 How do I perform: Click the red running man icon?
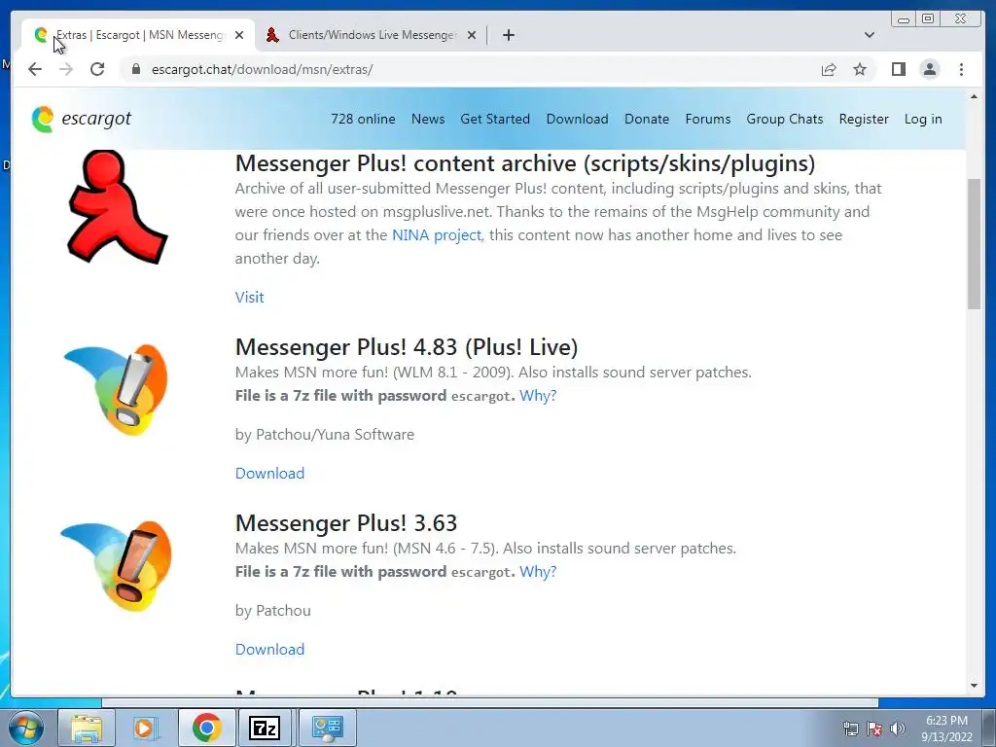[117, 207]
